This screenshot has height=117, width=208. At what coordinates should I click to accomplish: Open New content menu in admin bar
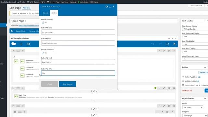(56, 2)
